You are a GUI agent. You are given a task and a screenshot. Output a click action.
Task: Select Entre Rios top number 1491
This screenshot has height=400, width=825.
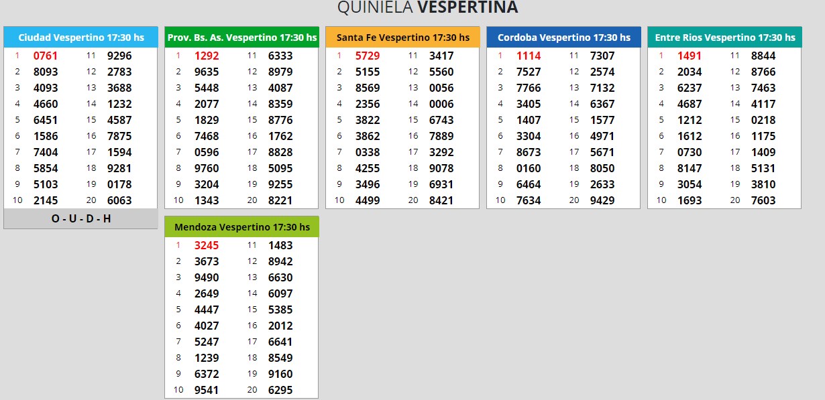click(x=690, y=56)
